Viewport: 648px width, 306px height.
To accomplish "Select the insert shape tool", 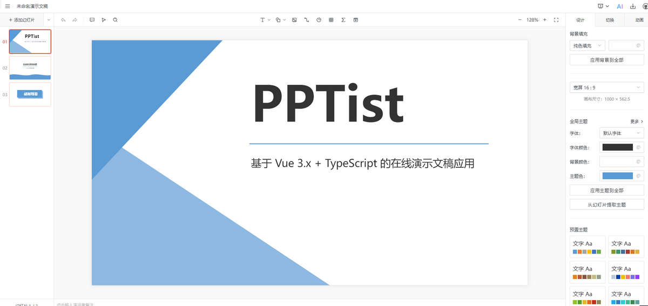I will [278, 19].
